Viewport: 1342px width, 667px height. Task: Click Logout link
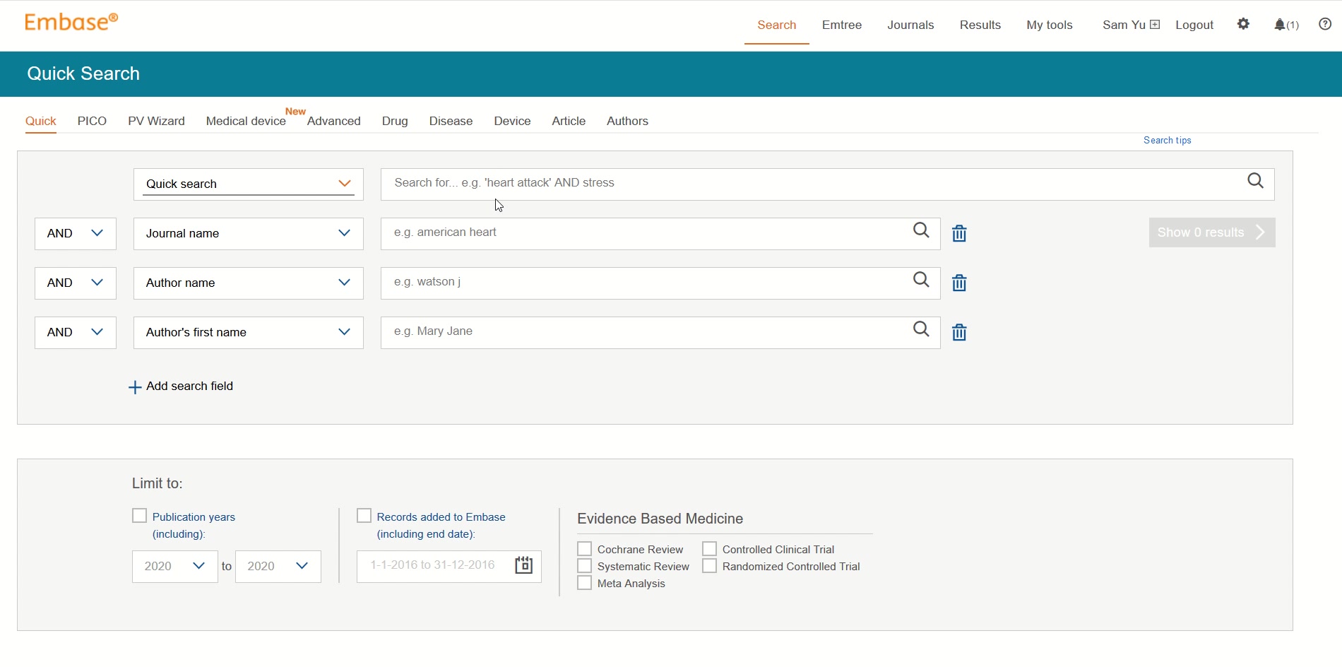pyautogui.click(x=1194, y=25)
